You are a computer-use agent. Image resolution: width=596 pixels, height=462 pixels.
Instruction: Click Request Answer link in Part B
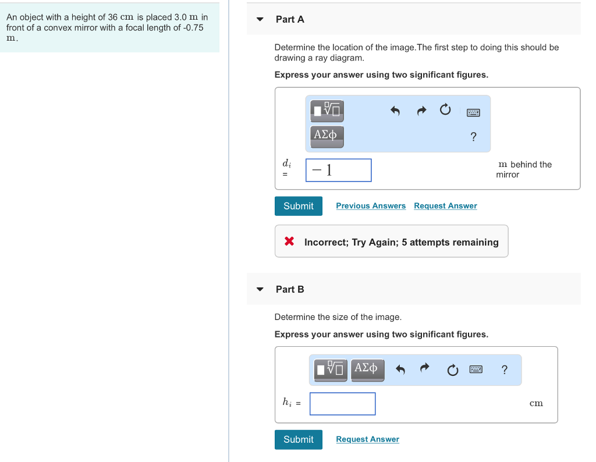click(x=367, y=439)
